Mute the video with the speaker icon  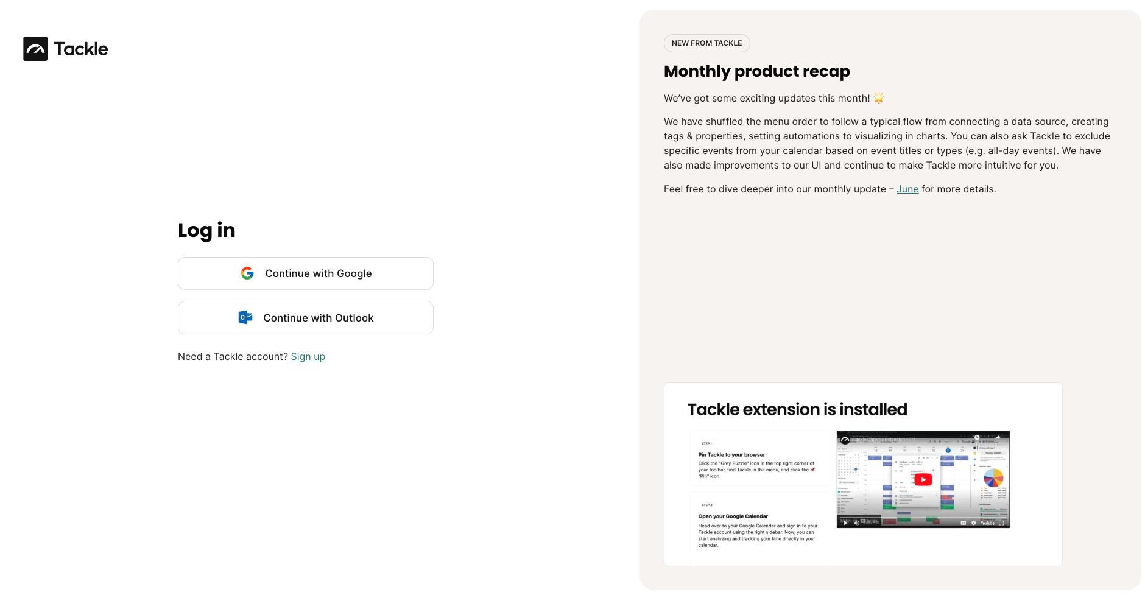[856, 523]
